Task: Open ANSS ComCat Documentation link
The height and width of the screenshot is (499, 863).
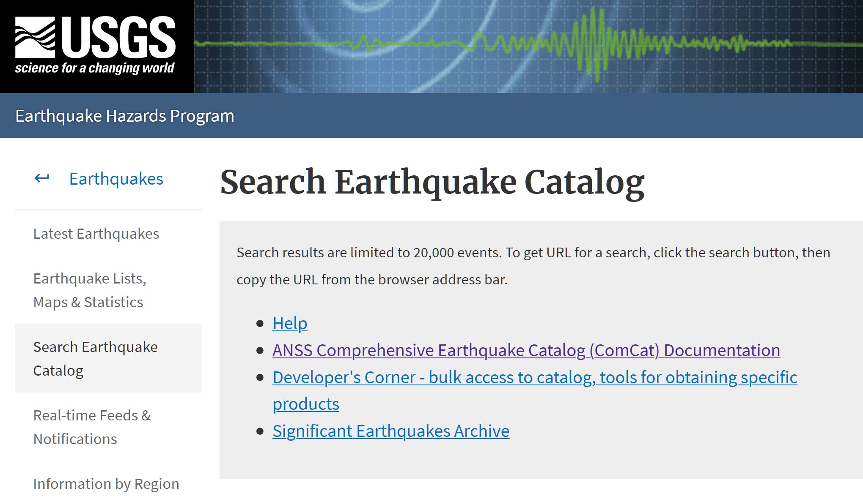Action: (x=526, y=350)
